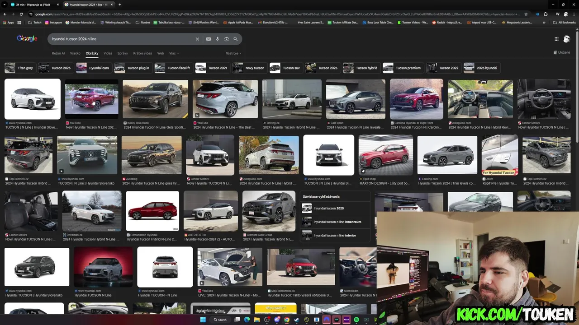Image resolution: width=579 pixels, height=325 pixels.
Task: Apply the Hyundai cars filter chip
Action: point(93,68)
